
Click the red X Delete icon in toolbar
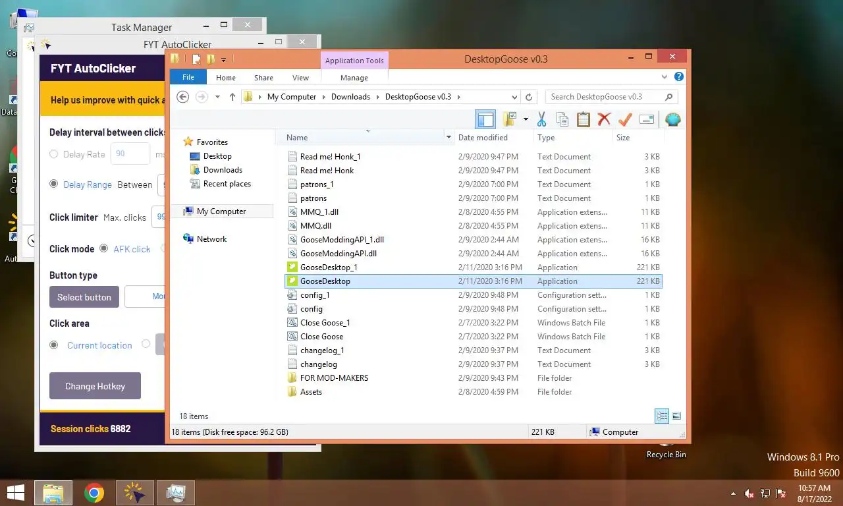pos(604,119)
